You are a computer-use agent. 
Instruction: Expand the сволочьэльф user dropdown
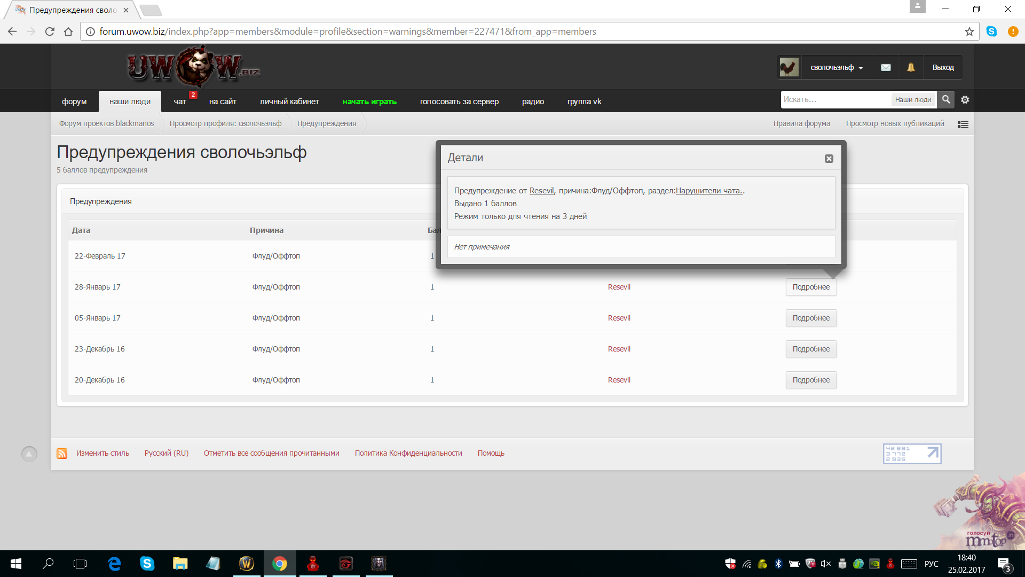click(837, 68)
